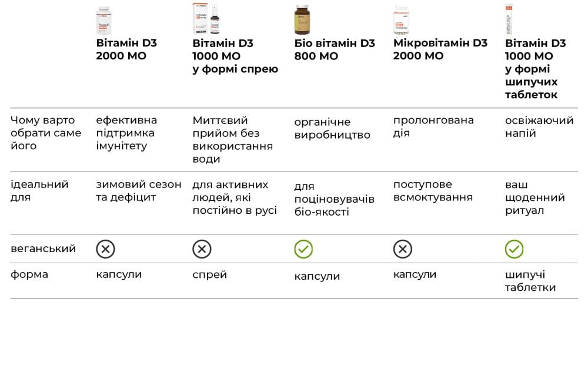Click the brown Біо вітамін D3 bottle image

click(302, 19)
